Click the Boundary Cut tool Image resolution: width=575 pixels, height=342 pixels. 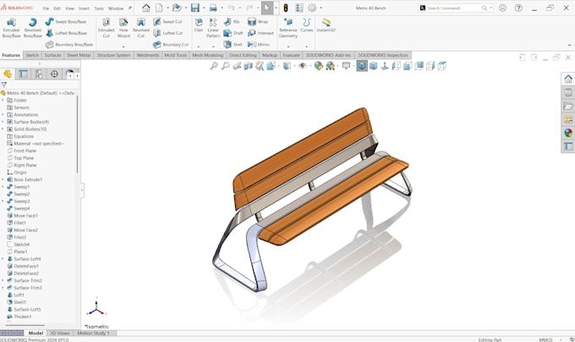[x=171, y=44]
